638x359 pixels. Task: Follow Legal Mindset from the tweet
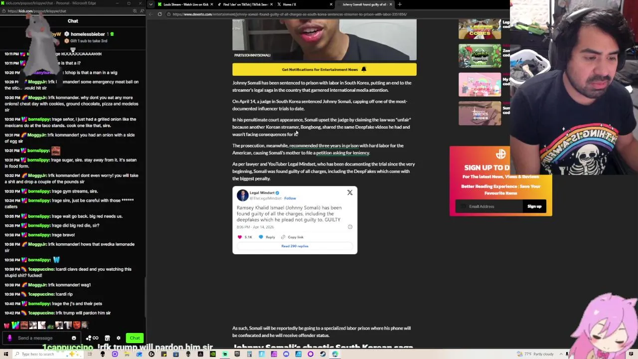pyautogui.click(x=290, y=198)
